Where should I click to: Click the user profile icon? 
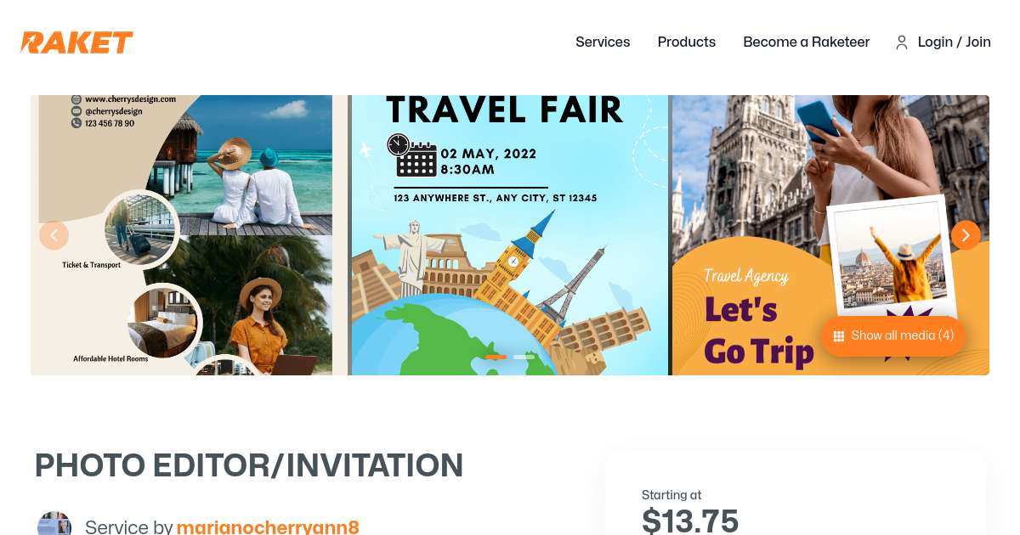click(x=902, y=42)
